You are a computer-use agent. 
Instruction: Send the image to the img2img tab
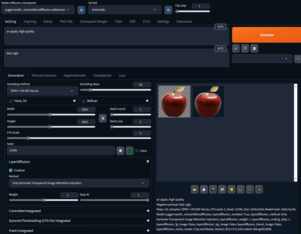pos(222,190)
